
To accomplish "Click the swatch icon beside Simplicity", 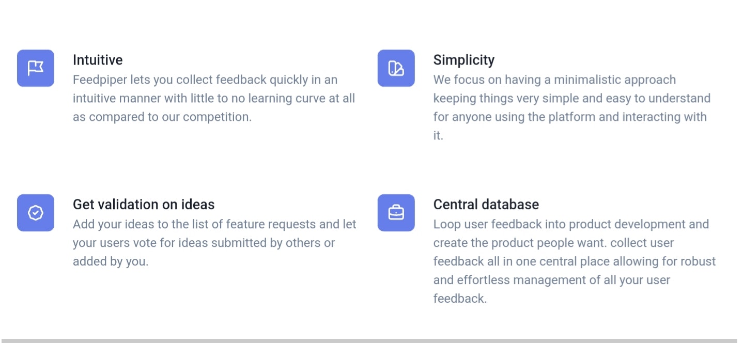I will tap(396, 68).
